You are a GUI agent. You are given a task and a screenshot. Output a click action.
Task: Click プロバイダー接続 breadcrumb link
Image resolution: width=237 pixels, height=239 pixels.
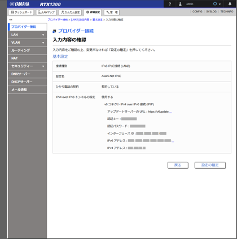[58, 20]
